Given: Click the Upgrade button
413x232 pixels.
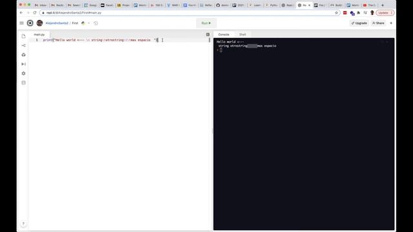Looking at the screenshot, I should click(359, 23).
